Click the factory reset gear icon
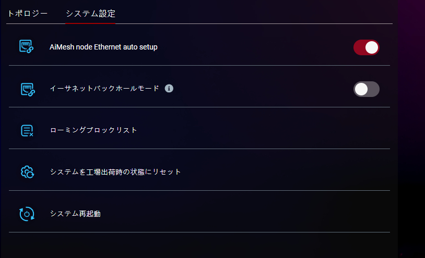The height and width of the screenshot is (258, 425). tap(27, 171)
